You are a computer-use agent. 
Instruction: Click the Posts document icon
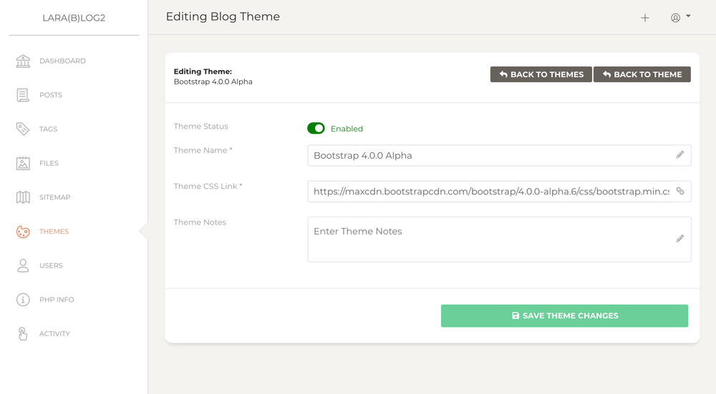tap(23, 95)
